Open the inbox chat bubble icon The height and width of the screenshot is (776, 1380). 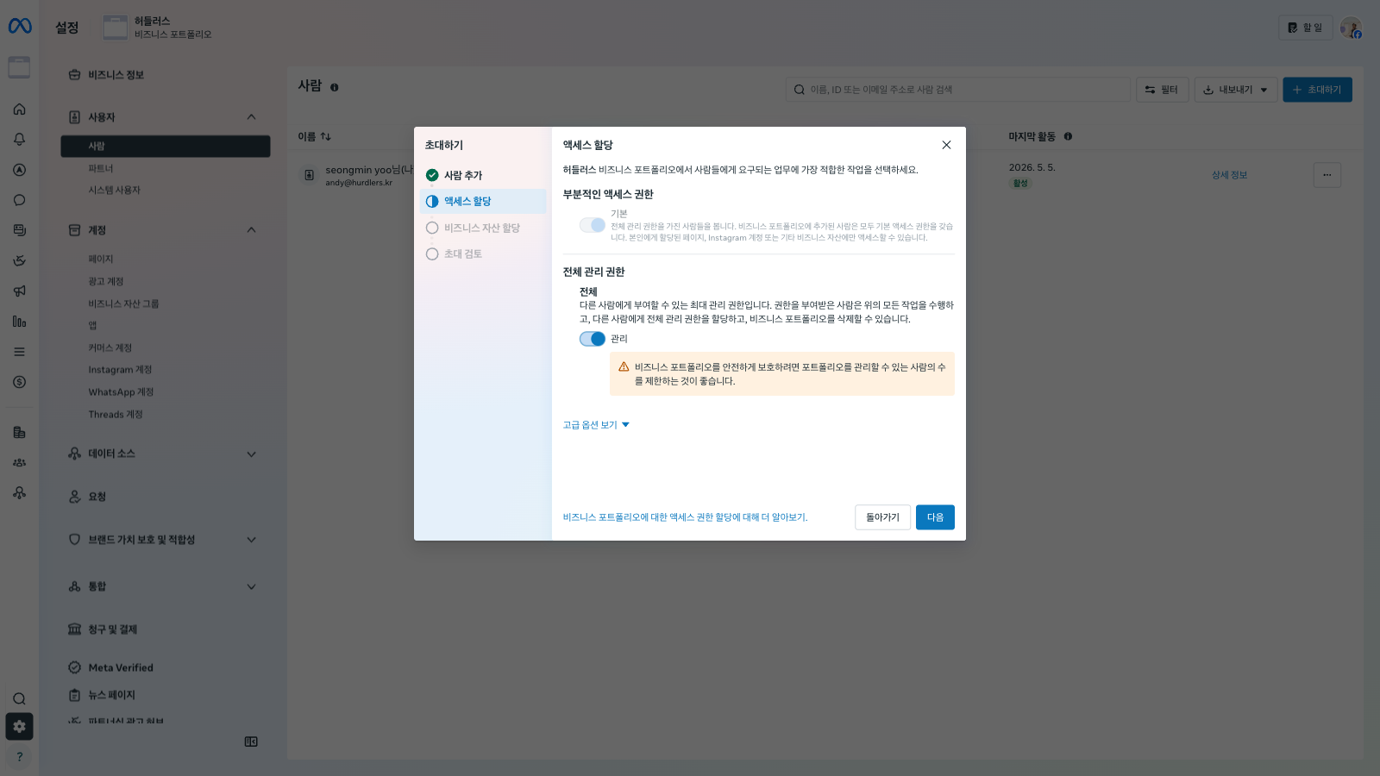tap(19, 200)
